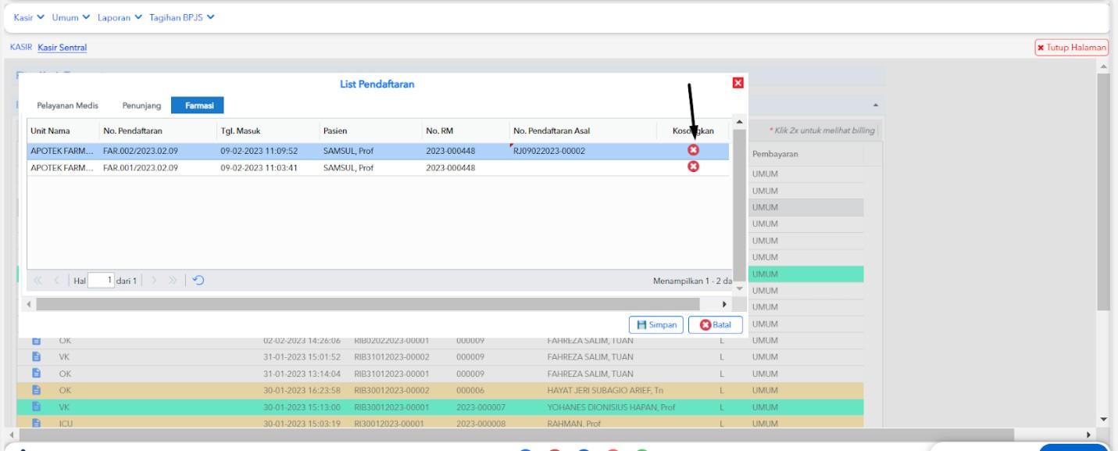Switch to the Penunjang tab

click(140, 104)
